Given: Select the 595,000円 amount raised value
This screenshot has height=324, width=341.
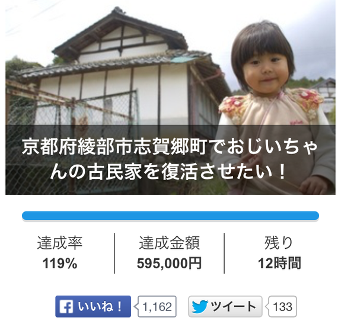Looking at the screenshot, I should tap(169, 264).
